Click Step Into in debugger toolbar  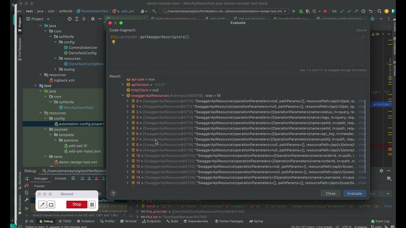[89, 178]
